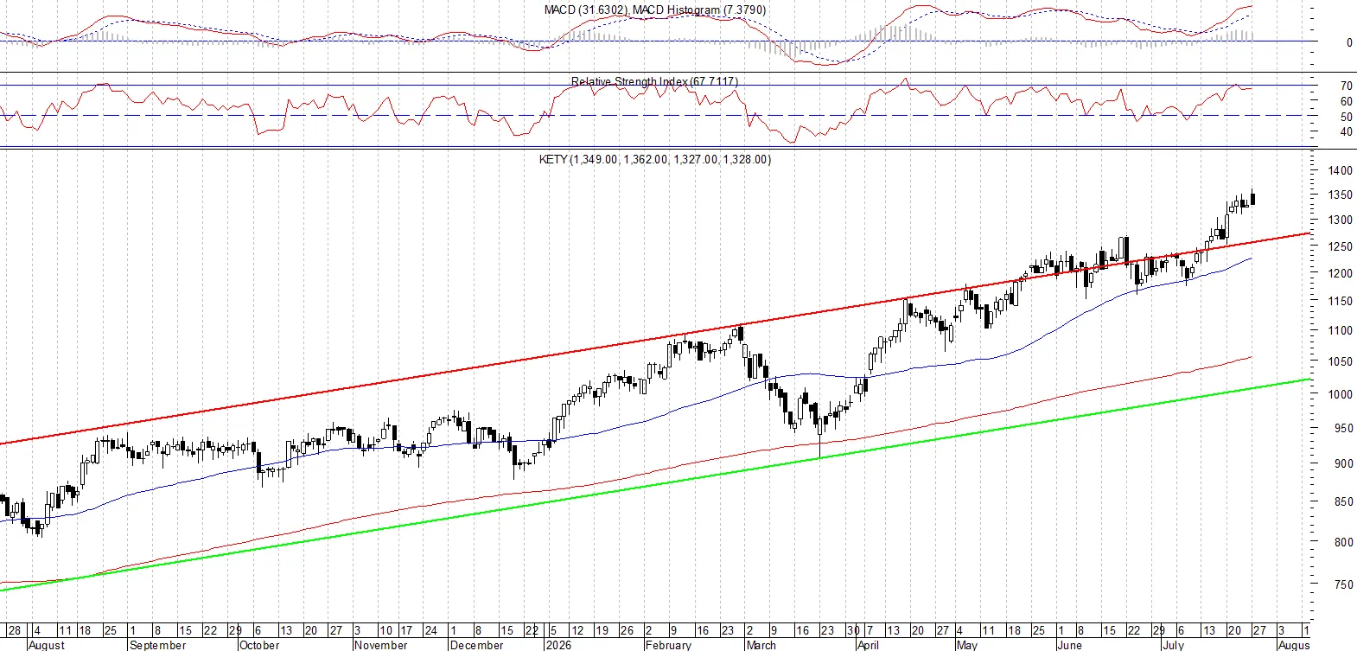The image size is (1357, 651).
Task: Click the October month label
Action: [x=259, y=645]
